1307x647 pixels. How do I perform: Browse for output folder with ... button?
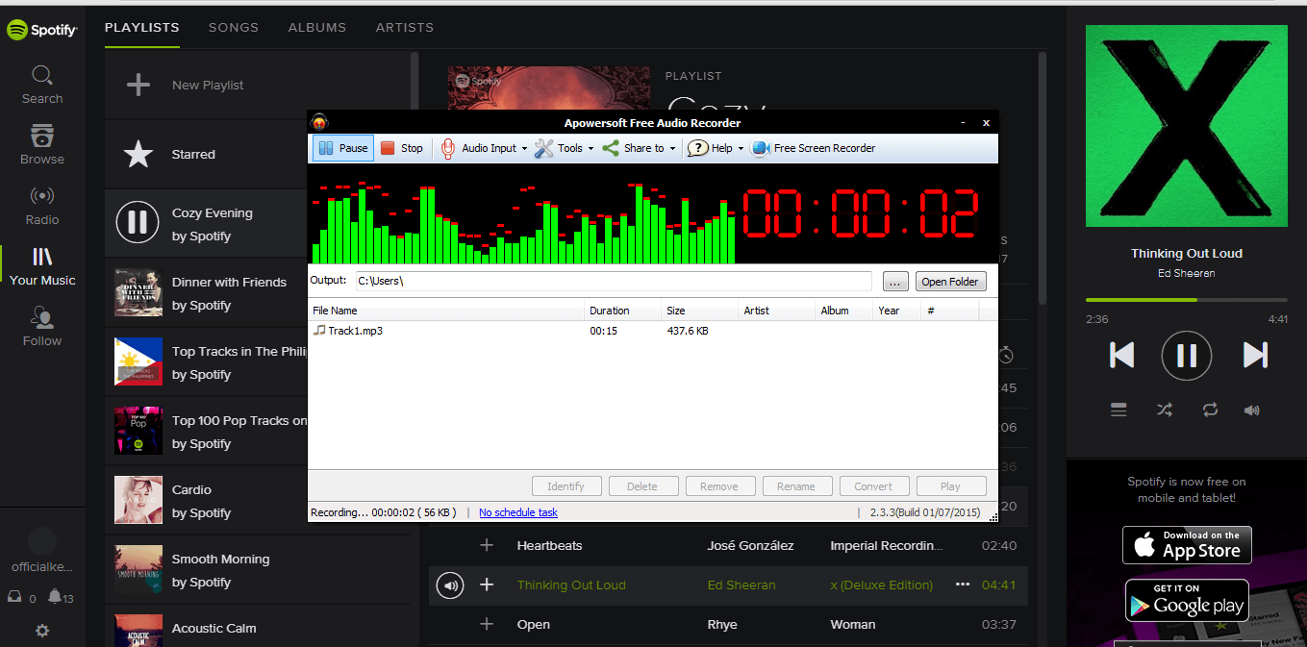tap(894, 282)
